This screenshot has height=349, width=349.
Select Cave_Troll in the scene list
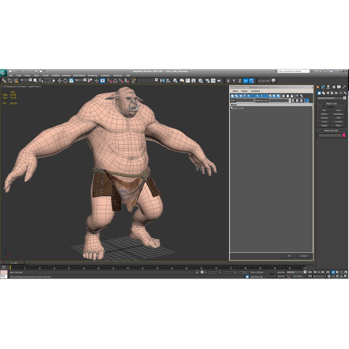tap(238, 108)
